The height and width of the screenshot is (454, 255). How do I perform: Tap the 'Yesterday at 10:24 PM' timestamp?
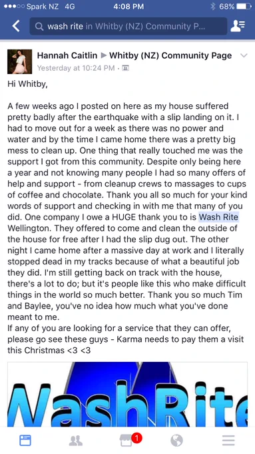tap(76, 68)
